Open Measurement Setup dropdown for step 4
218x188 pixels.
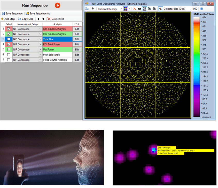coord(40,44)
